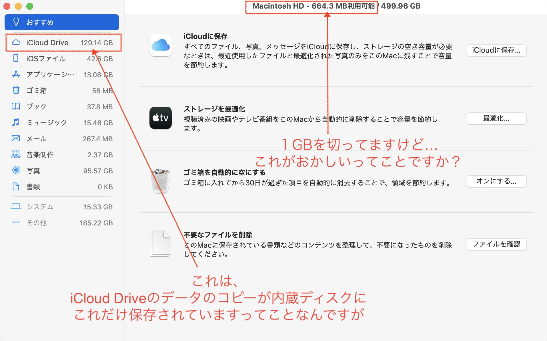Click the 129.14 GB size value
The image size is (547, 341).
[97, 43]
